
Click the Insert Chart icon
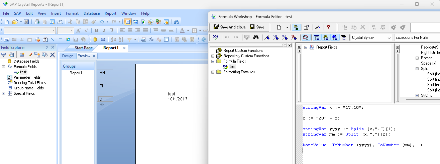tap(76, 39)
